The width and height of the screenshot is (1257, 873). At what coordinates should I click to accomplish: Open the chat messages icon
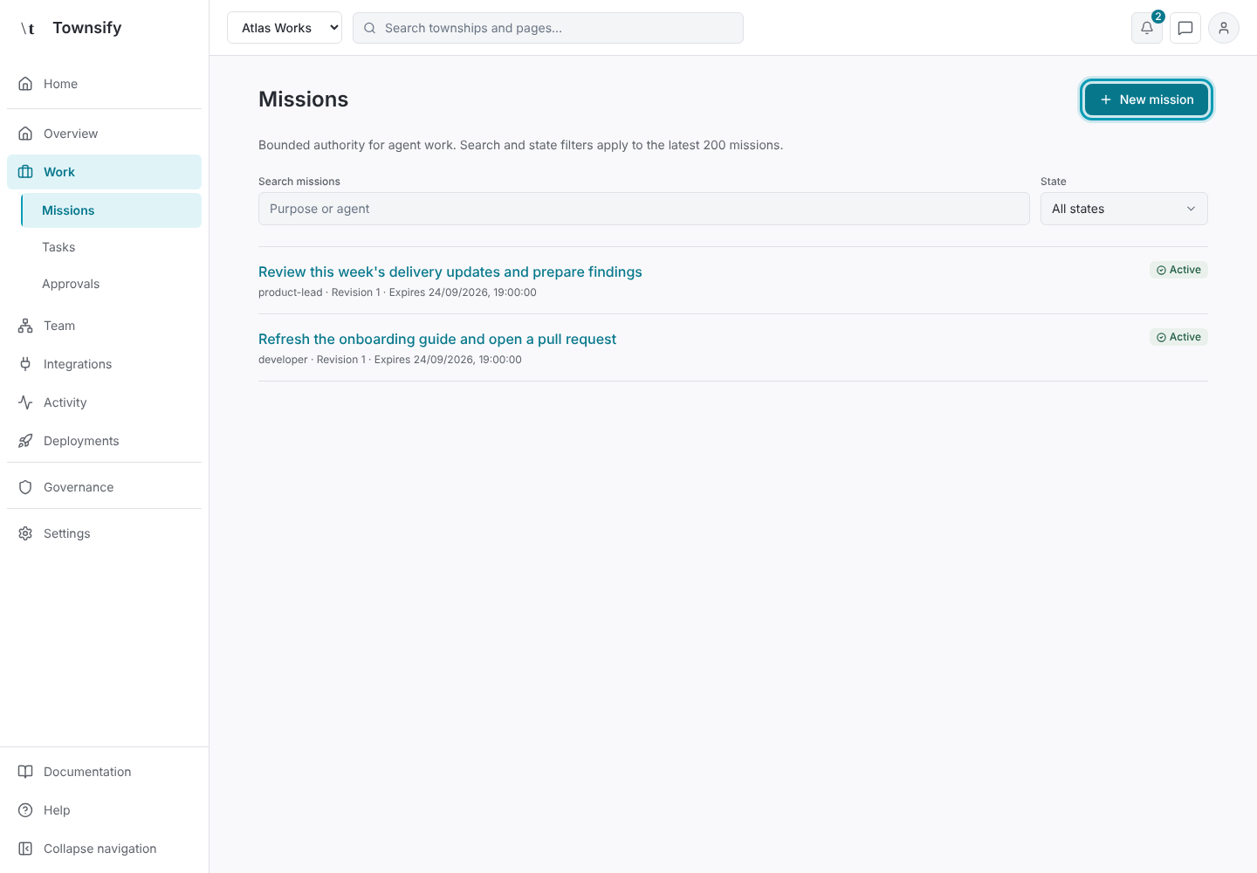click(x=1185, y=28)
